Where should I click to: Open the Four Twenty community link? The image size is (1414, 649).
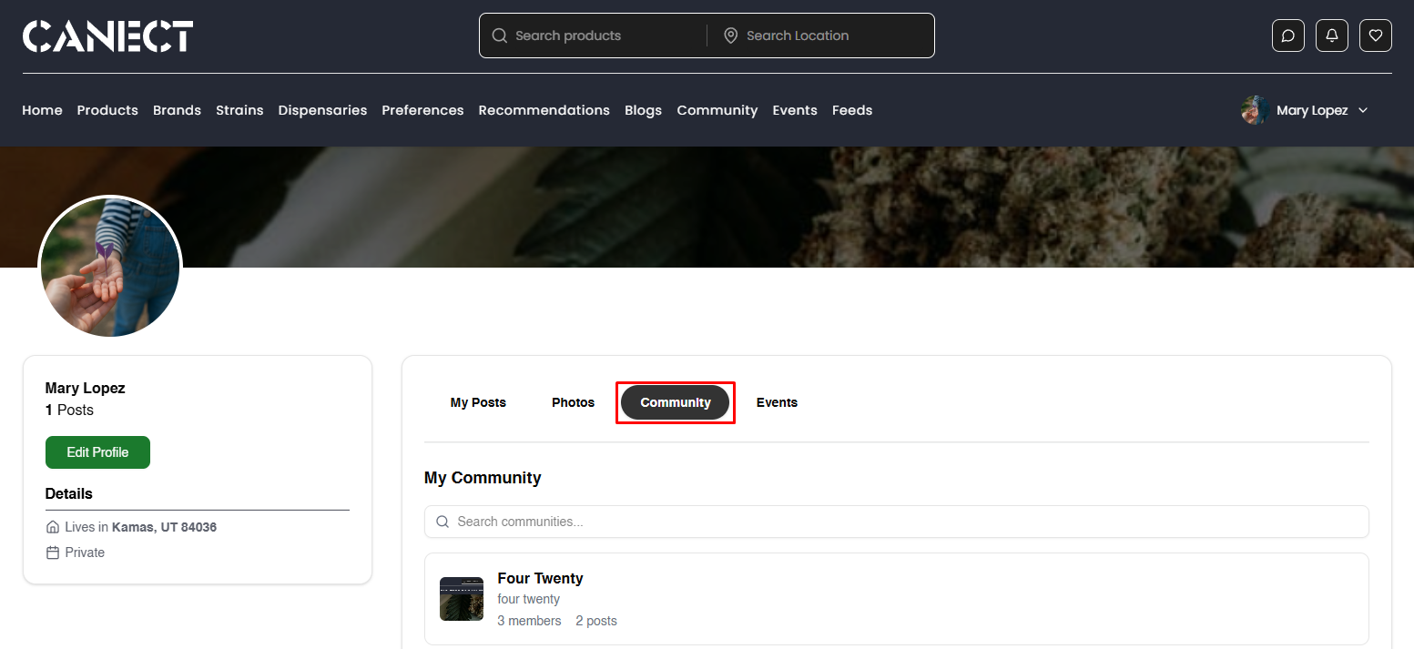[540, 578]
